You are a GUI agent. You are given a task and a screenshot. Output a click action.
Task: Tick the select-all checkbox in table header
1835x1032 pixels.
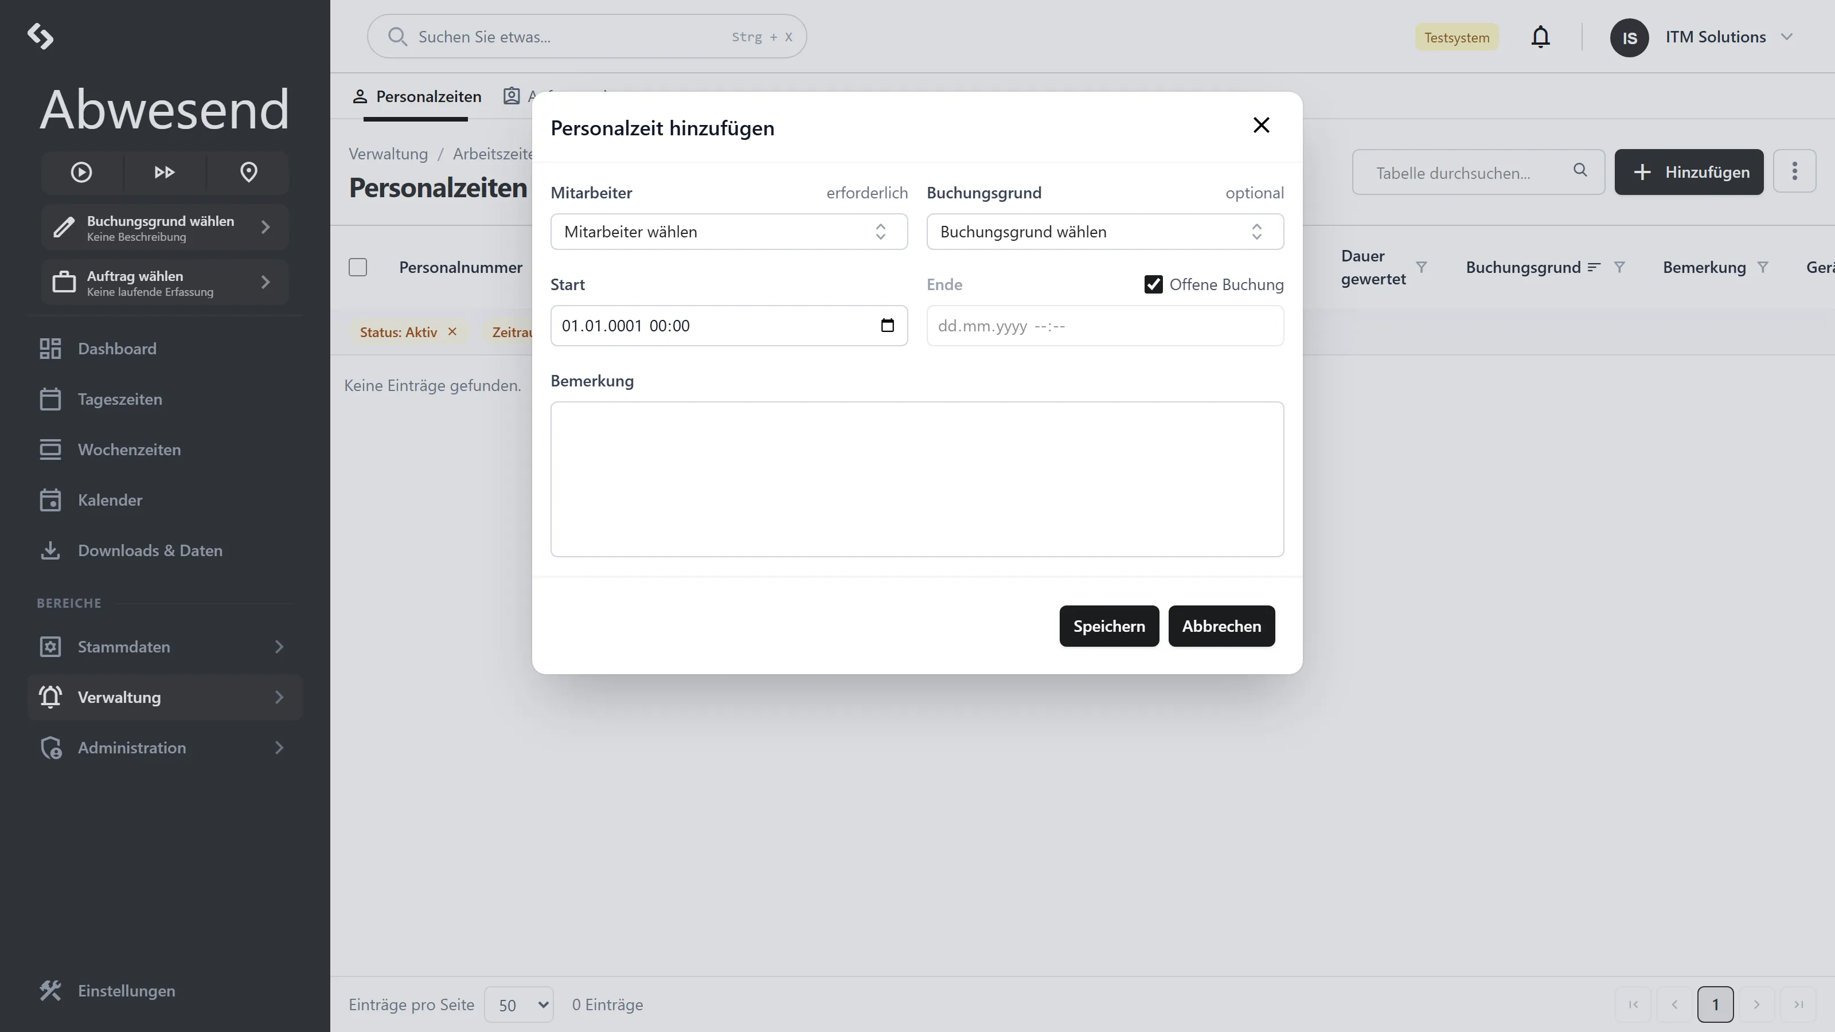pyautogui.click(x=358, y=267)
